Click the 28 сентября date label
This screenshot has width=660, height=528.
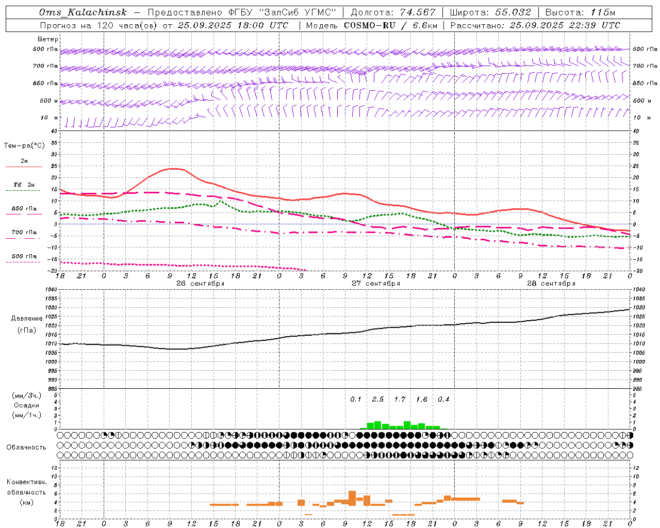tap(551, 284)
